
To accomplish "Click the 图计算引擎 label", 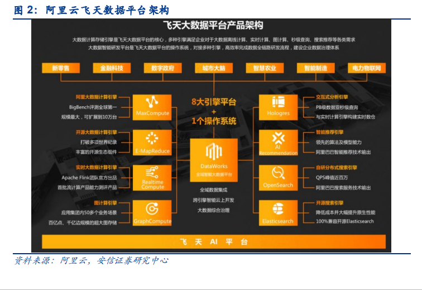I will (106, 203).
